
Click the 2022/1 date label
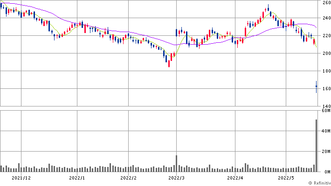pos(77,178)
